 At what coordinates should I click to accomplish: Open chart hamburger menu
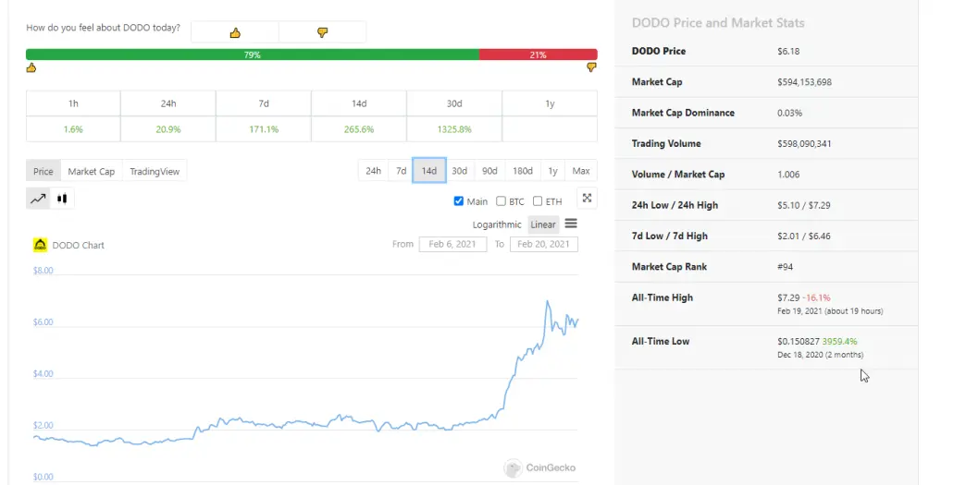click(571, 224)
